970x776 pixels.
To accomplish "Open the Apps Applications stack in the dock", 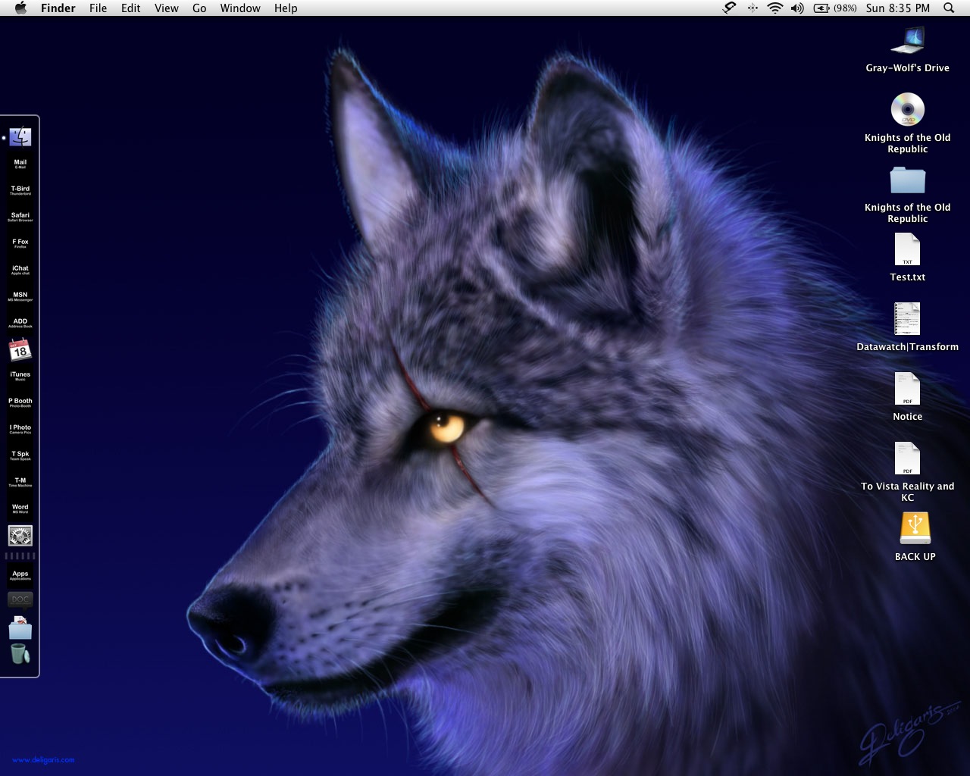I will pos(20,575).
